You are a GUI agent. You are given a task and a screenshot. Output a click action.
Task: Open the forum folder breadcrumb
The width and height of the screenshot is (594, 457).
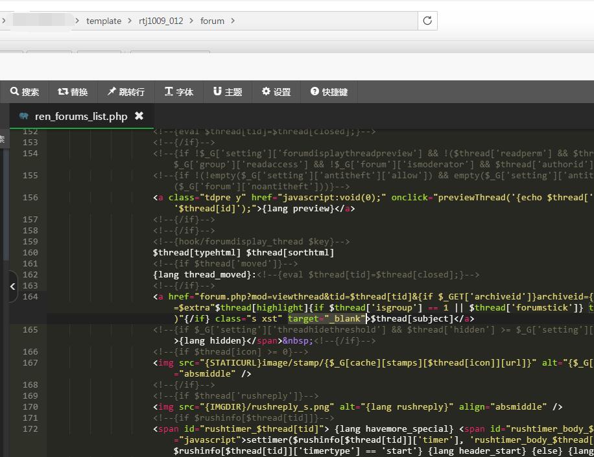coord(212,21)
